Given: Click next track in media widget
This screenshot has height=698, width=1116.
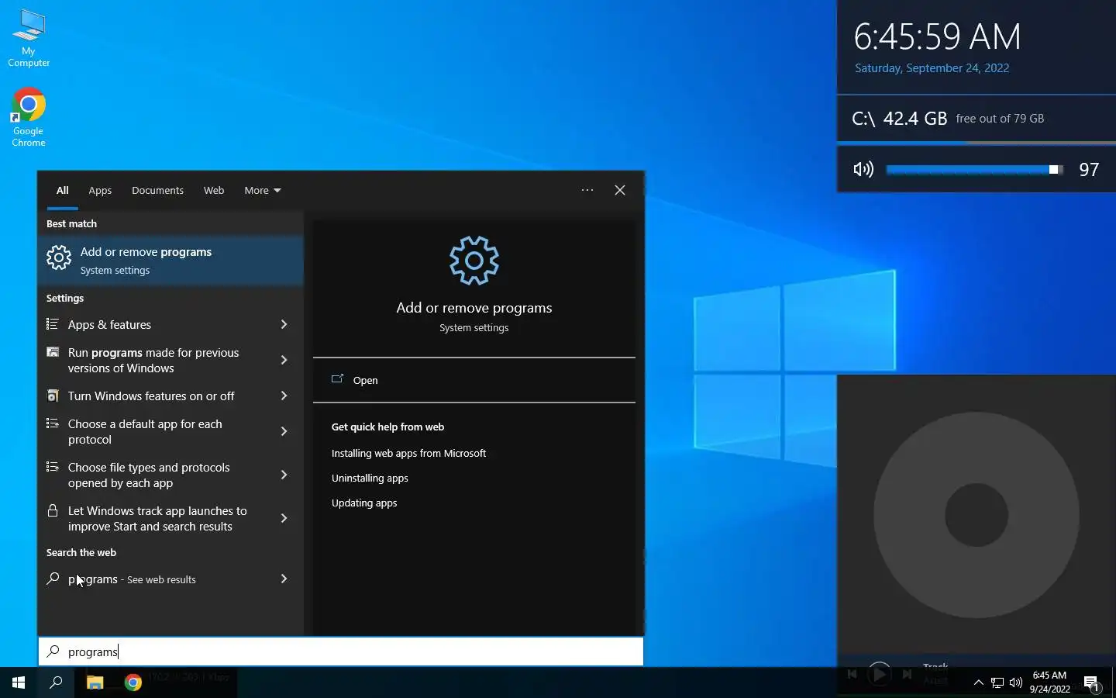Looking at the screenshot, I should click(907, 674).
